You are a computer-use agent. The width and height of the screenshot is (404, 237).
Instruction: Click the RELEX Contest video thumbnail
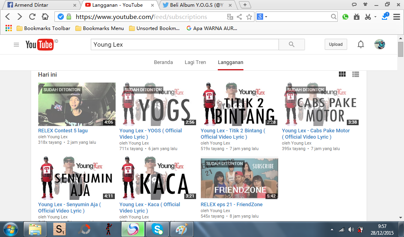(77, 104)
